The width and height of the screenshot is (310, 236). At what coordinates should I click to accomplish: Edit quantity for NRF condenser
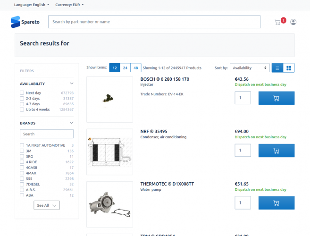[243, 151]
